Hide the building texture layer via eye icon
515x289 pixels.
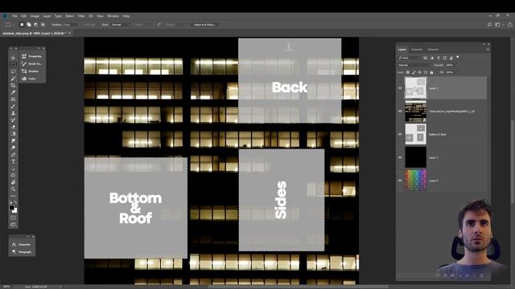click(x=400, y=111)
